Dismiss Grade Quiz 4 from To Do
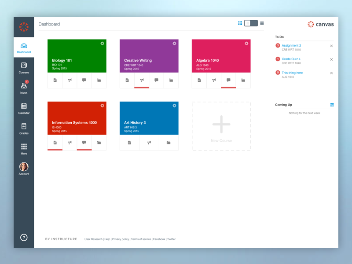The height and width of the screenshot is (264, 352). (331, 59)
